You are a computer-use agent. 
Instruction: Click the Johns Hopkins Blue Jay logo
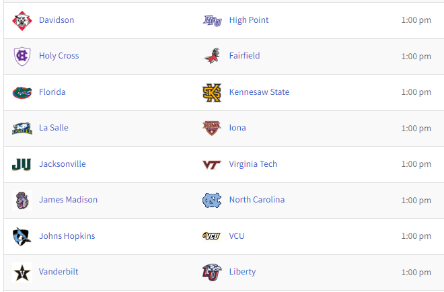click(22, 236)
